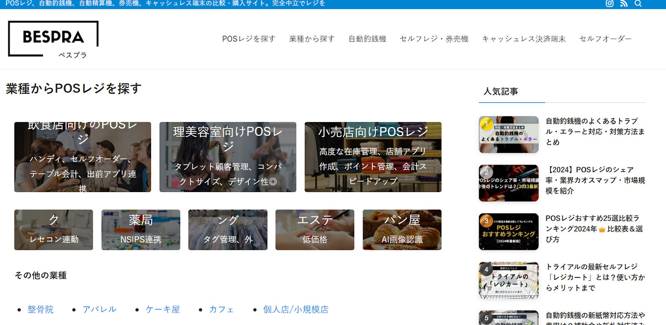666x325 pixels.
Task: Click the BESPRA logo
Action: (x=53, y=39)
